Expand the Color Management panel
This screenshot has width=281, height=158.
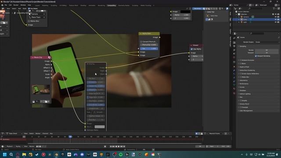coord(246,111)
